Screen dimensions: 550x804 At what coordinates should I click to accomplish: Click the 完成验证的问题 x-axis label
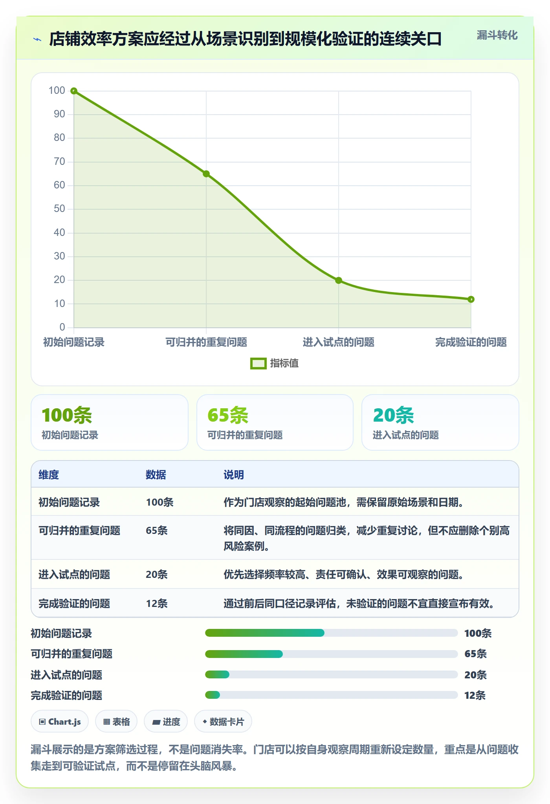[x=471, y=342]
